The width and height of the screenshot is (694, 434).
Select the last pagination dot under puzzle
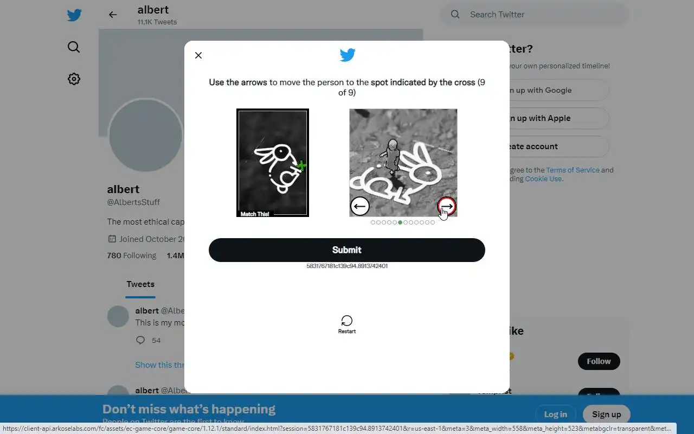[x=433, y=222]
